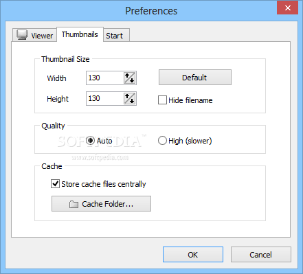
Task: Confirm preferences with OK
Action: tap(193, 255)
